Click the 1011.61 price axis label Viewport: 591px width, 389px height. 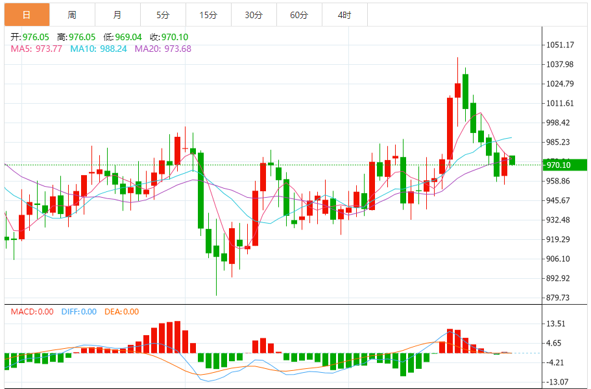click(x=560, y=103)
